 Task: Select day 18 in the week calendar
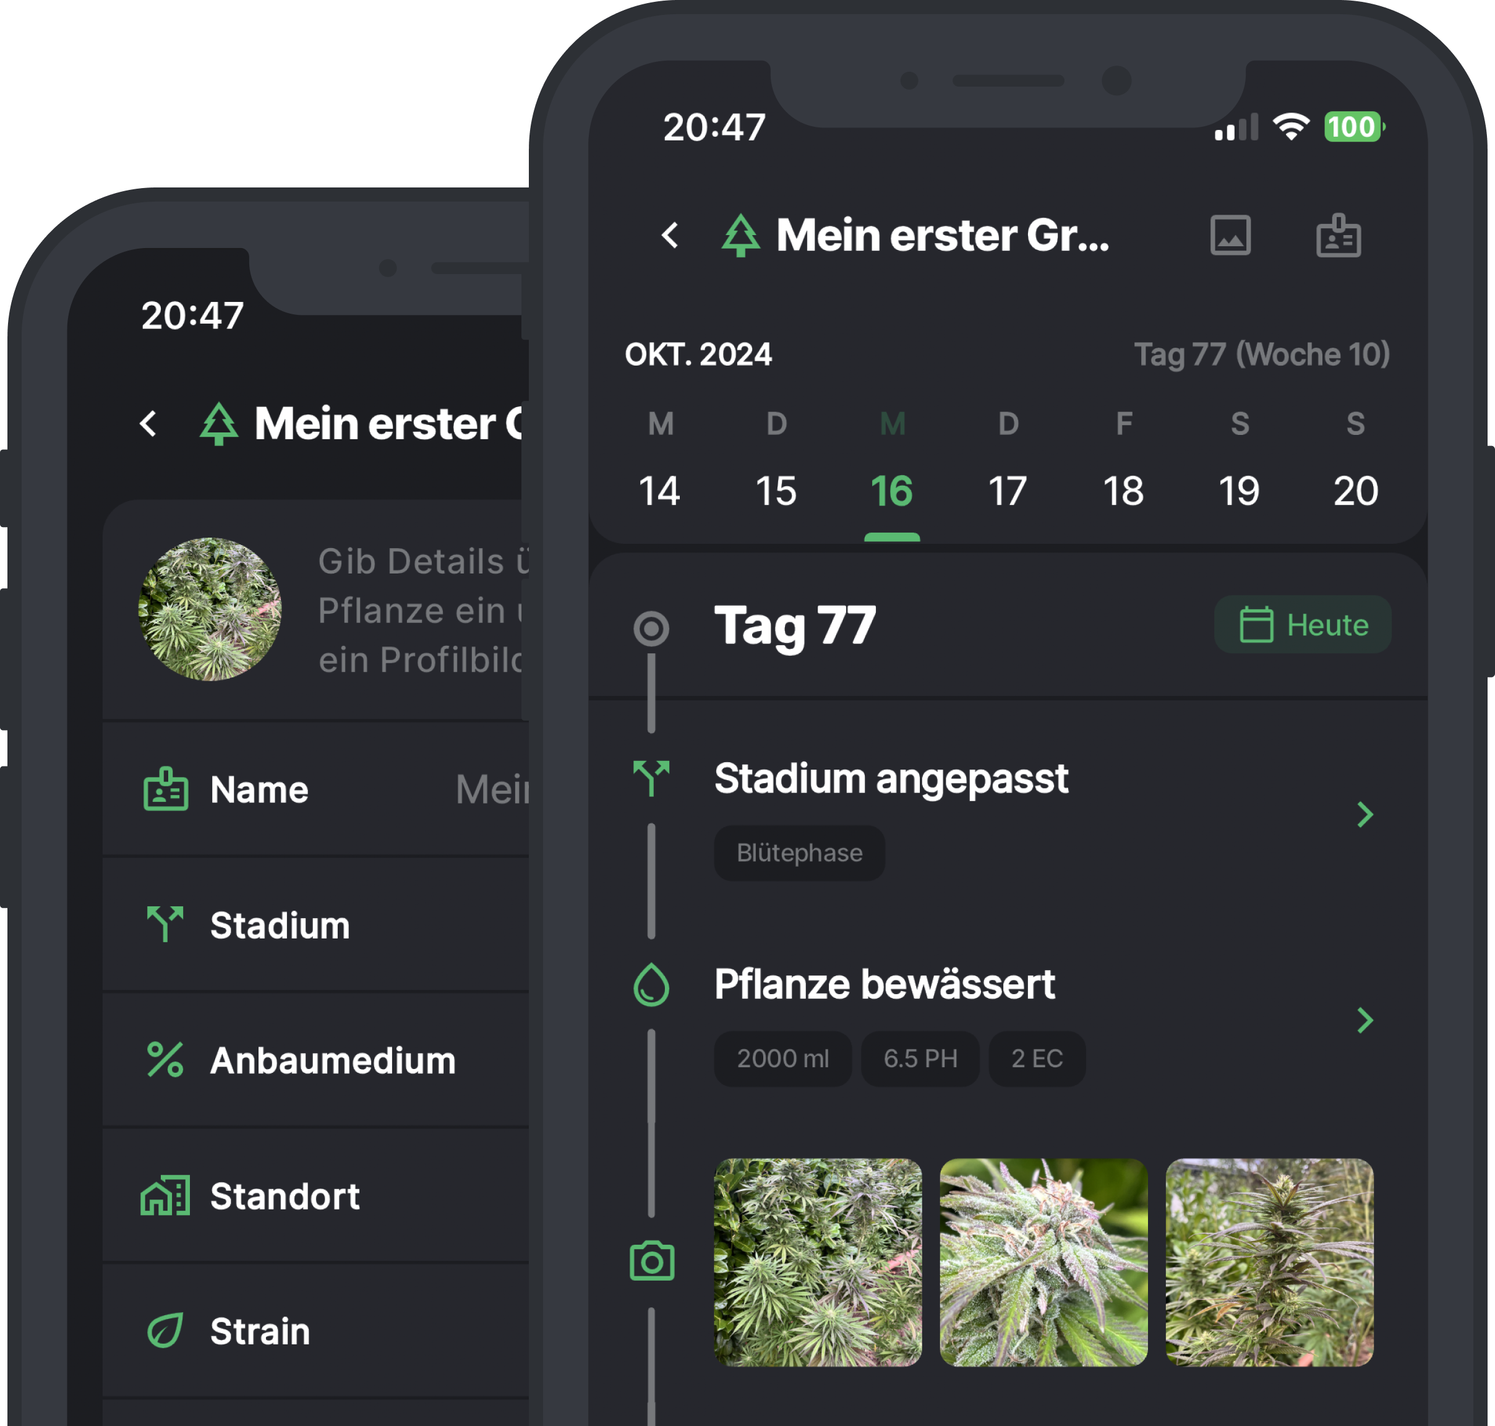click(x=1123, y=491)
